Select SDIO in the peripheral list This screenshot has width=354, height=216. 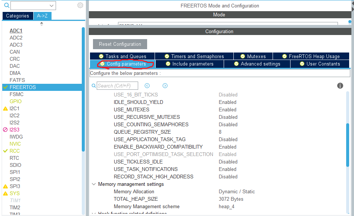pos(15,165)
